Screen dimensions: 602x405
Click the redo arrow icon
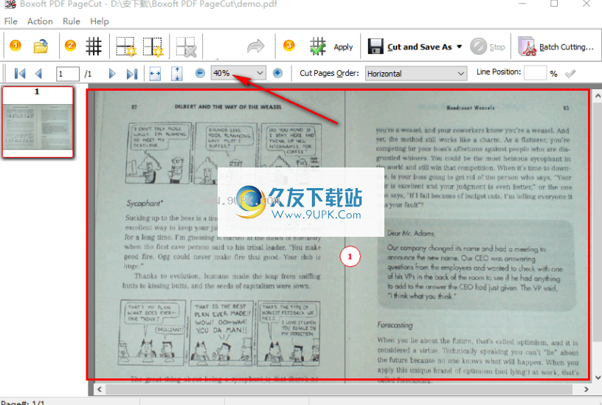256,46
